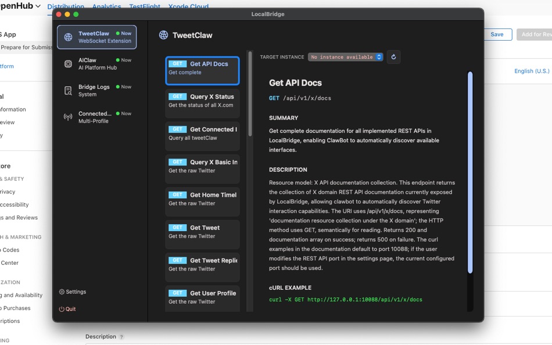Click the GET badge on Query X Status
Viewport: 552px width, 345px height.
pyautogui.click(x=177, y=96)
